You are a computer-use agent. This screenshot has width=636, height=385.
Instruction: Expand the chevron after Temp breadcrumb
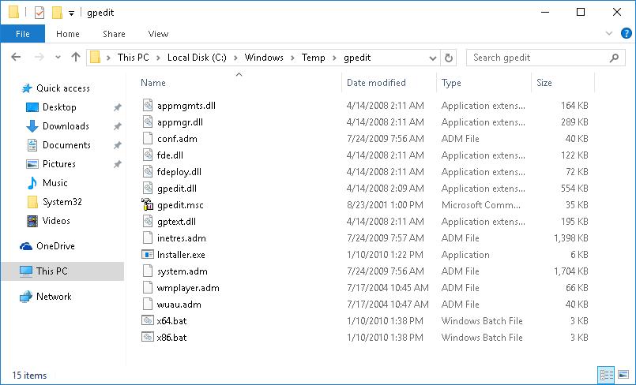[x=334, y=58]
